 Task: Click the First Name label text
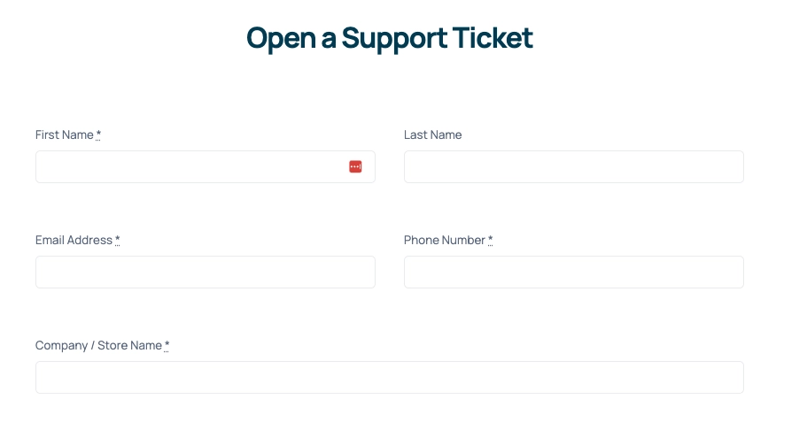click(x=65, y=134)
